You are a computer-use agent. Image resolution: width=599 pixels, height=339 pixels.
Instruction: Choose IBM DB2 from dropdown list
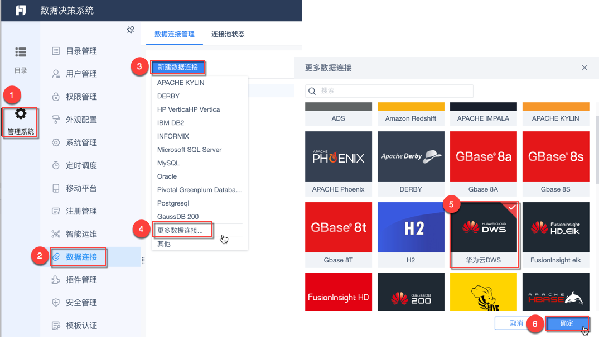170,123
